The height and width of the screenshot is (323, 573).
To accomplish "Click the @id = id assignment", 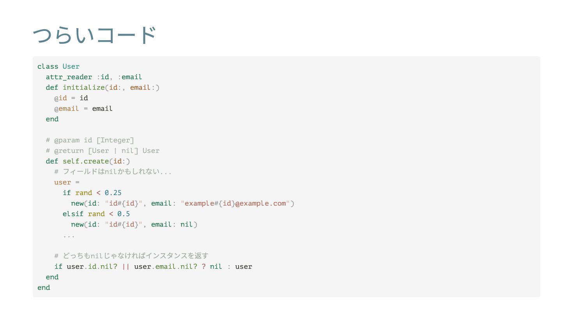I will pyautogui.click(x=71, y=98).
